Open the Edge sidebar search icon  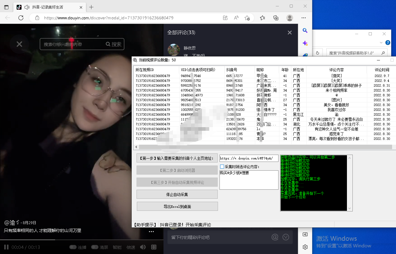tap(305, 31)
